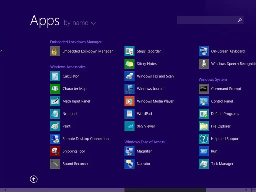This screenshot has width=256, height=192.
Task: Click the 'Help and Support' text label
Action: click(x=225, y=139)
